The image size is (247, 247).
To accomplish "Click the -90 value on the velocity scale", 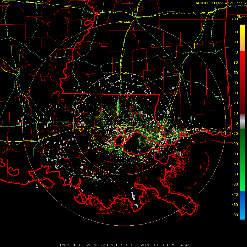I will [x=235, y=215].
